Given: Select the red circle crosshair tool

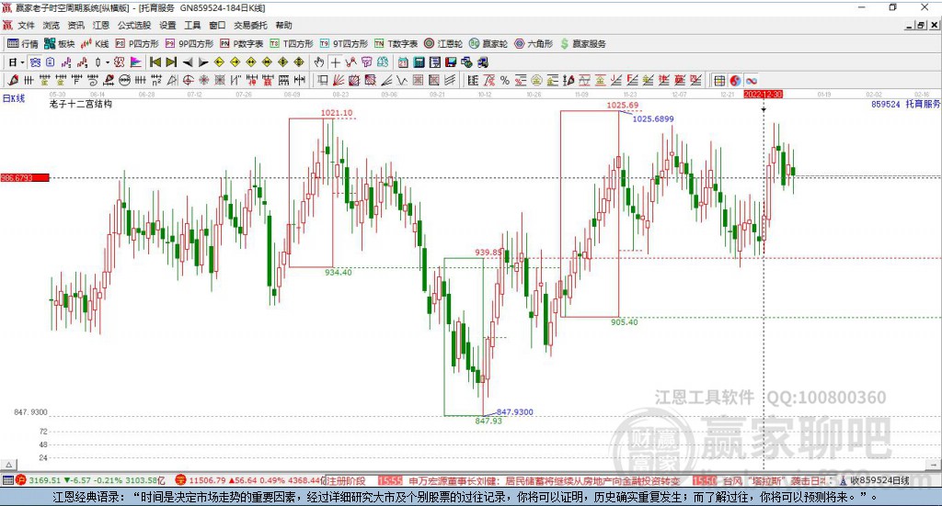Looking at the screenshot, I should click(x=188, y=80).
